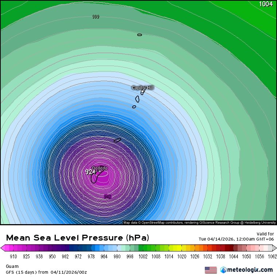This screenshot has width=277, height=277.
Task: Select the island outline northeast of Dededo
Action: [117, 140]
